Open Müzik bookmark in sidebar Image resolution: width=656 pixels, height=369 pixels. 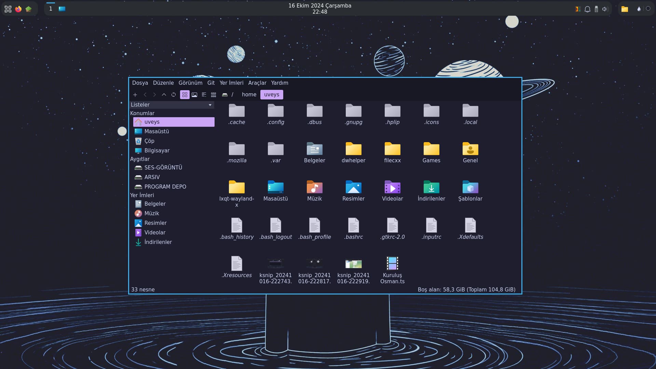click(174, 214)
